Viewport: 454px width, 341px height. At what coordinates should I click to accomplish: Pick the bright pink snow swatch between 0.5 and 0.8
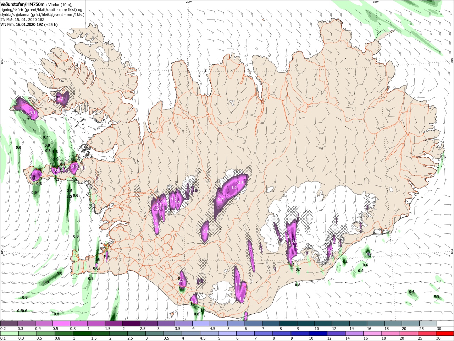click(x=61, y=324)
